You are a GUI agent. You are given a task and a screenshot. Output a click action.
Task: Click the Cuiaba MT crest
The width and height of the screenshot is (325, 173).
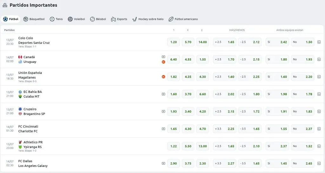click(x=20, y=96)
